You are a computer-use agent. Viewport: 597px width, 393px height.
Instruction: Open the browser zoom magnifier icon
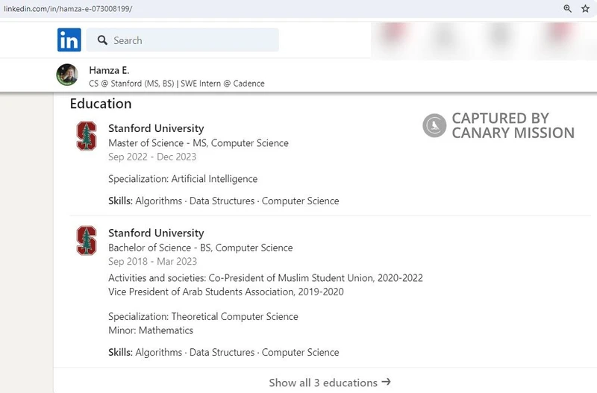tap(567, 8)
